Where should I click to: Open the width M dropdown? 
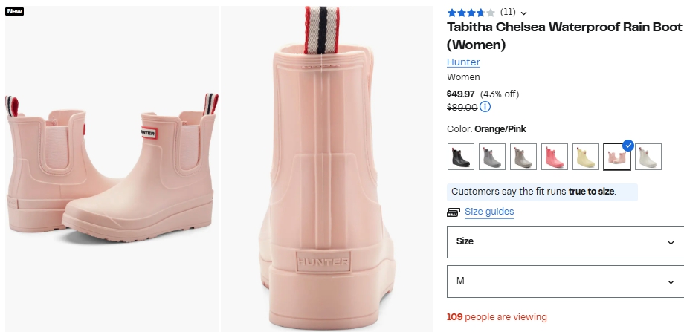coord(565,281)
